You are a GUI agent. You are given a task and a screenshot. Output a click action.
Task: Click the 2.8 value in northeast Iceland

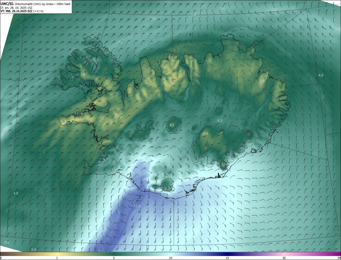click(262, 81)
